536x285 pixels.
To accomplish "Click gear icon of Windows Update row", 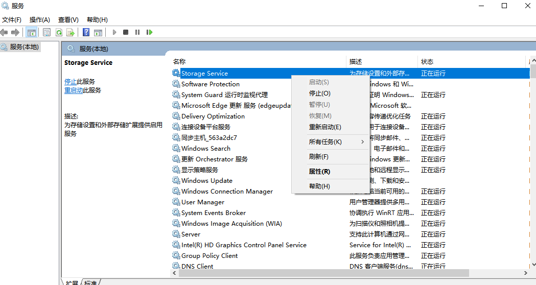I will (x=176, y=180).
